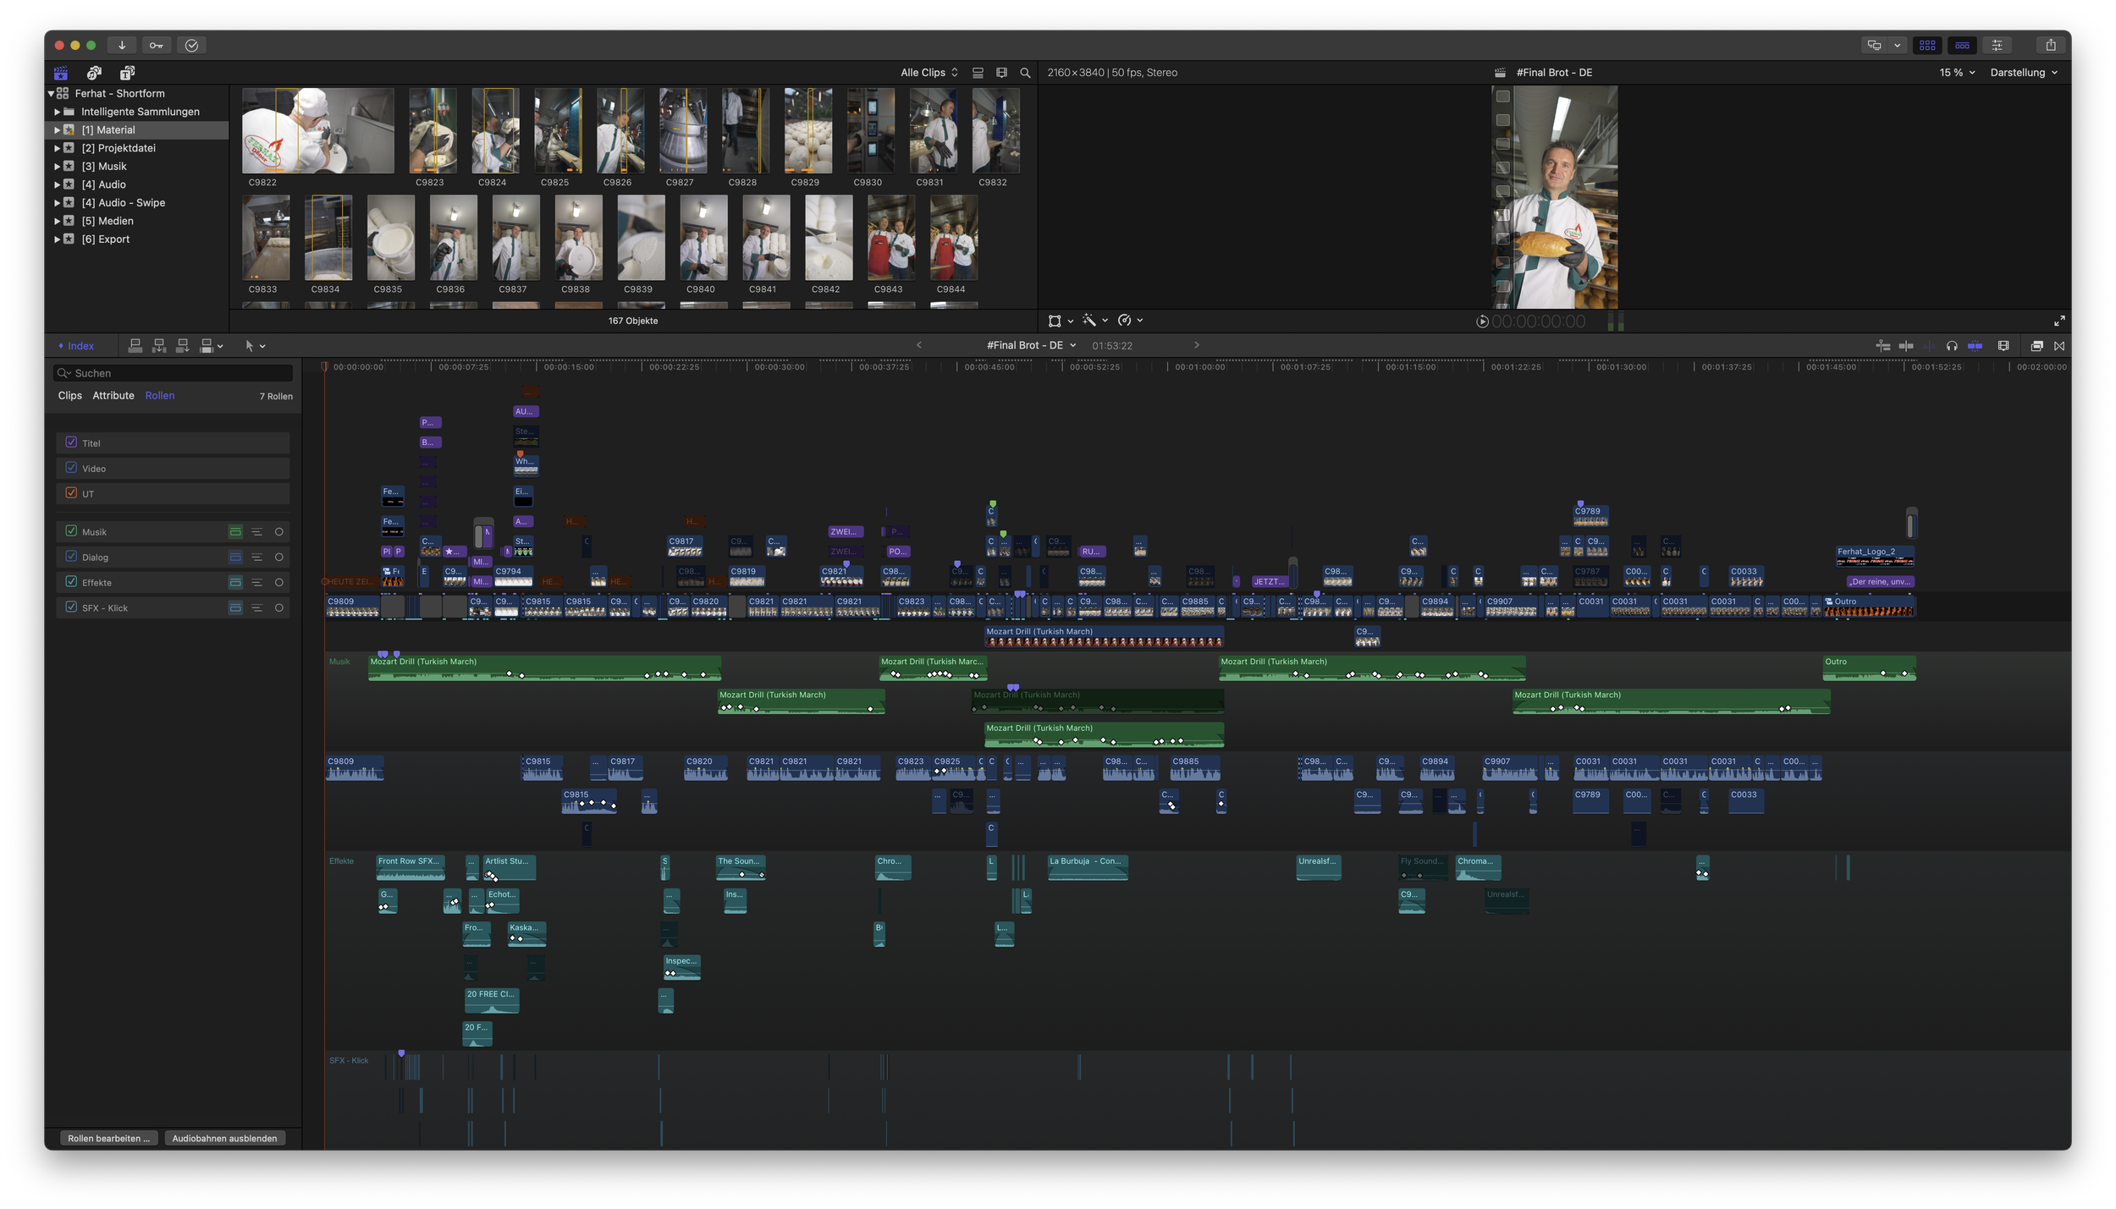Select the Outro music clip in timeline

(x=1869, y=668)
